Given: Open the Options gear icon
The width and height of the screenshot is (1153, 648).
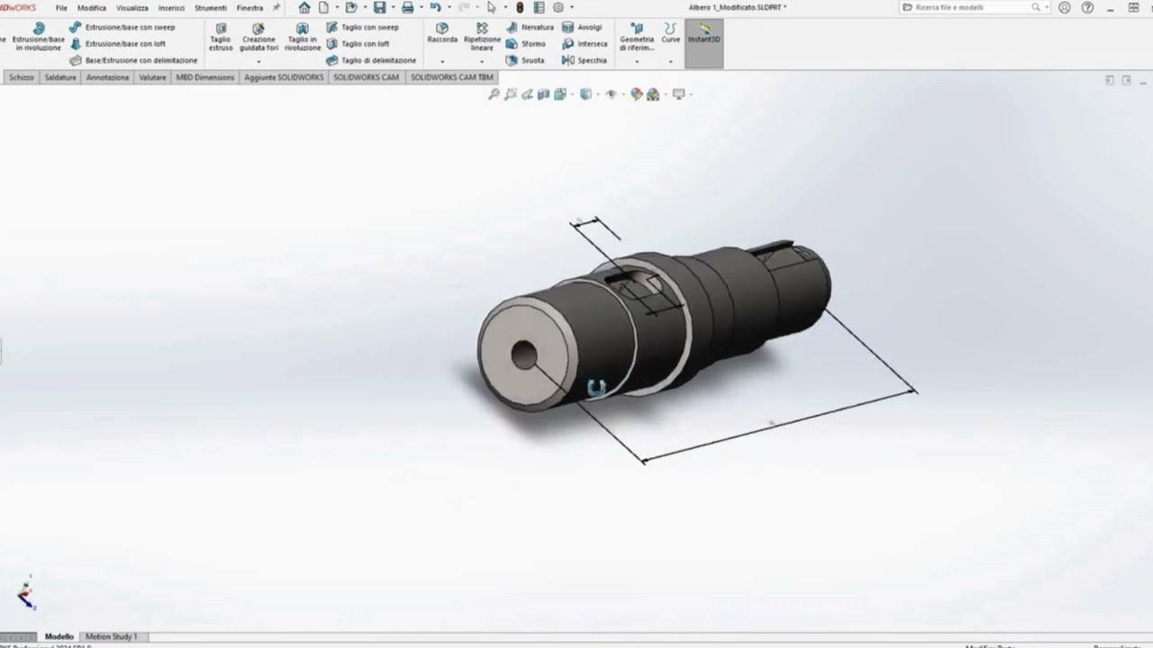Looking at the screenshot, I should pyautogui.click(x=558, y=7).
